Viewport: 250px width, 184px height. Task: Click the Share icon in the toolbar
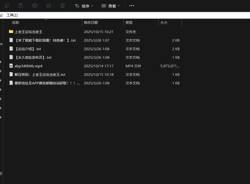tap(48, 6)
